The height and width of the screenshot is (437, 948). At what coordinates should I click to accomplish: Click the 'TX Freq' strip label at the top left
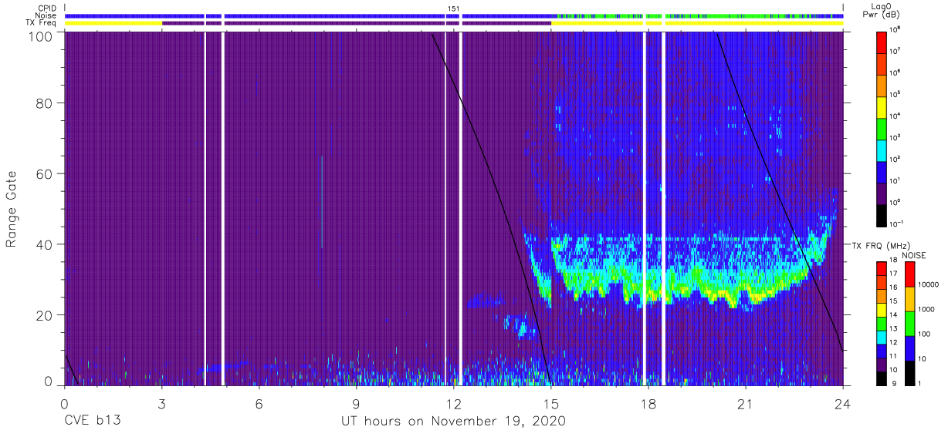pos(42,23)
